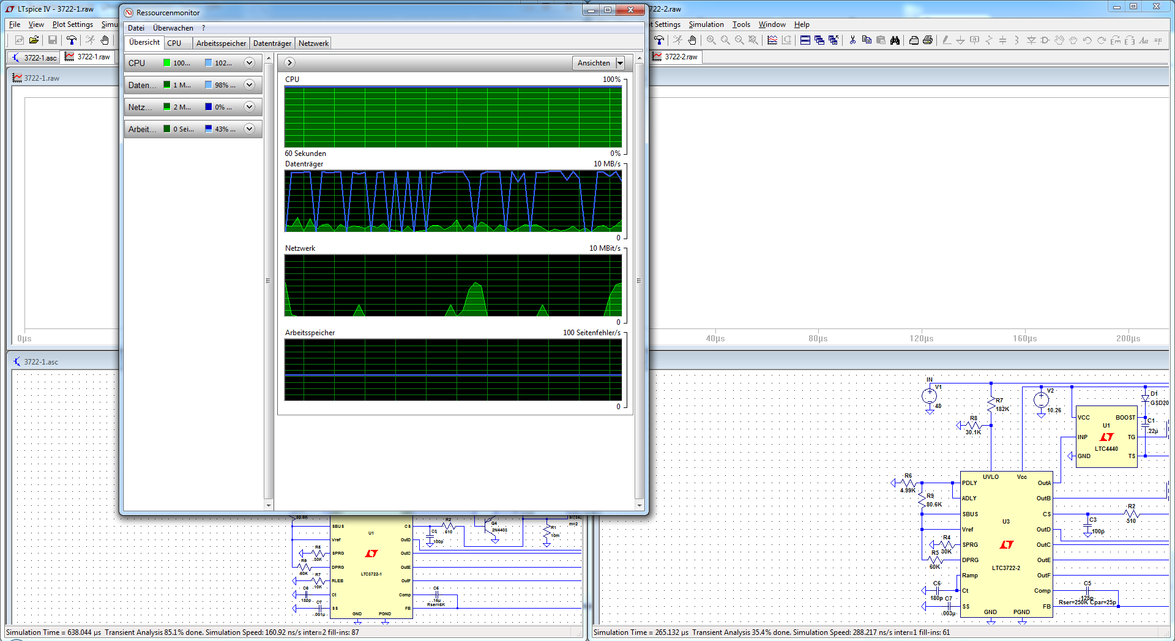Image resolution: width=1175 pixels, height=641 pixels.
Task: Expand the Arbeitsspeicher section chevron
Action: tap(249, 128)
